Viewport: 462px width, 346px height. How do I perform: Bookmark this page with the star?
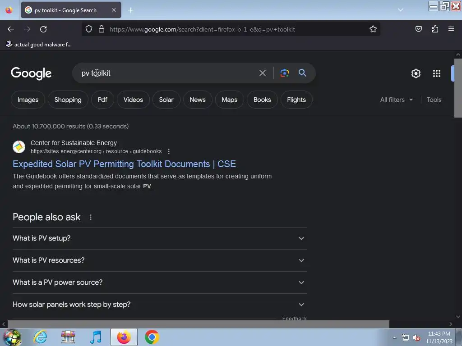[x=373, y=29]
